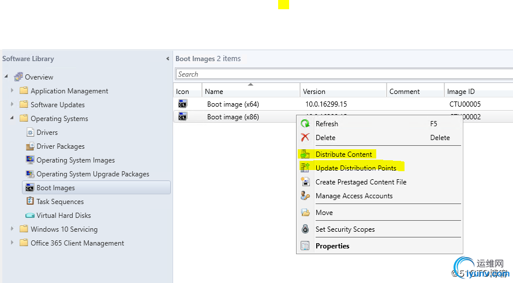The height and width of the screenshot is (283, 513).
Task: Open Driver Packages in the tree
Action: 61,146
